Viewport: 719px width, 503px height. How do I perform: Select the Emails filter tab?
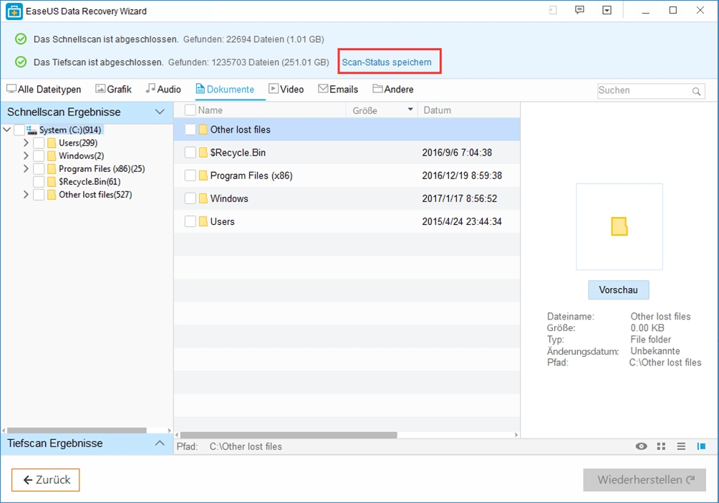[x=338, y=89]
